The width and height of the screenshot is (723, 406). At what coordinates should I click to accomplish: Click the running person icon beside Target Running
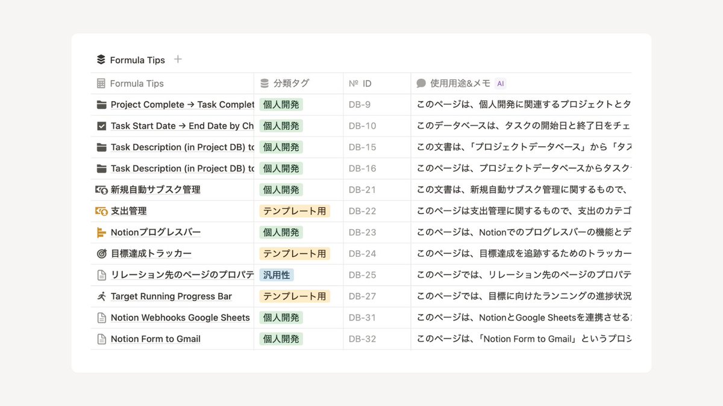[x=101, y=297]
